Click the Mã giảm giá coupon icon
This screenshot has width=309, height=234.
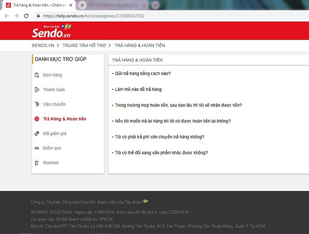point(37,133)
